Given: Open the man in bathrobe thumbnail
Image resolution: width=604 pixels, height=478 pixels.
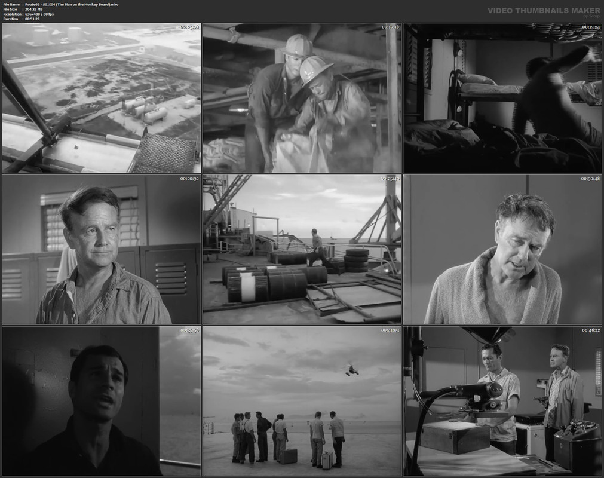Looking at the screenshot, I should click(502, 250).
